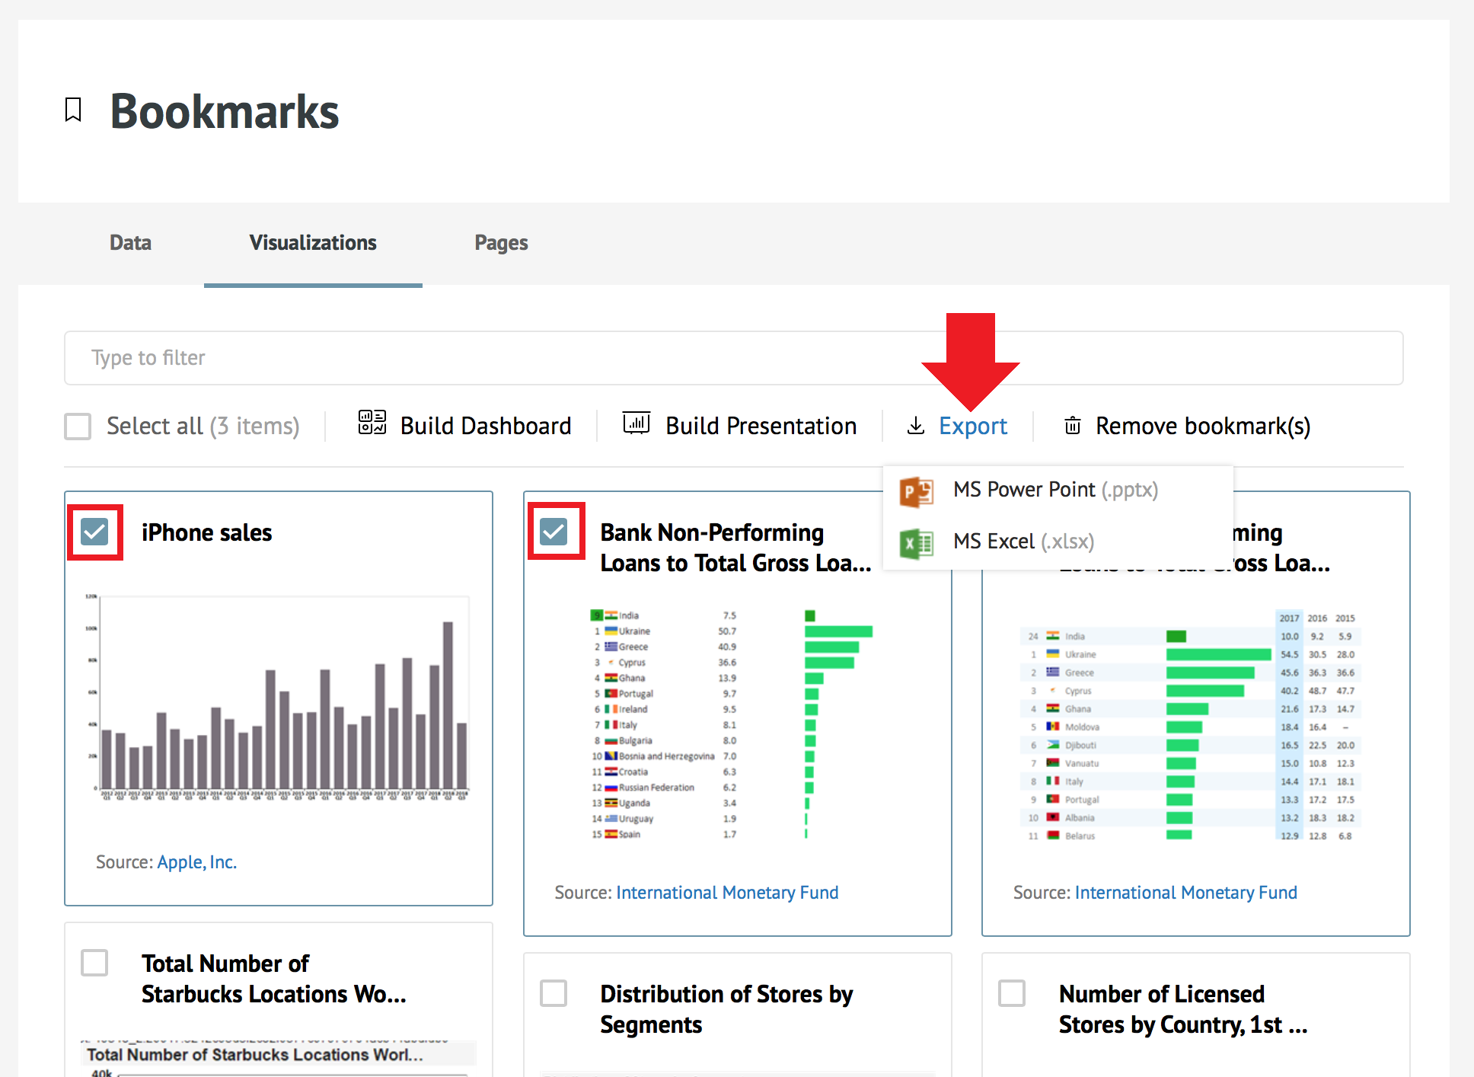This screenshot has height=1077, width=1474.
Task: Check the Distribution of Stores by Segments checkbox
Action: 554,993
